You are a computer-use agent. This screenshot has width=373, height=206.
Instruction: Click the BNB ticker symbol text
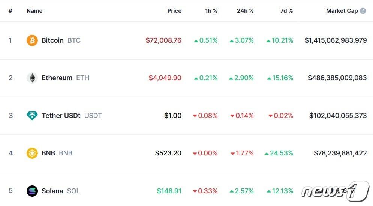tap(66, 153)
